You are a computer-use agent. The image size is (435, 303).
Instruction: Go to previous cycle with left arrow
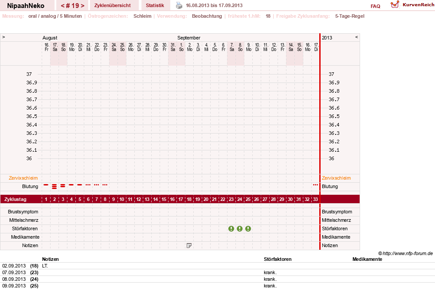coord(63,6)
